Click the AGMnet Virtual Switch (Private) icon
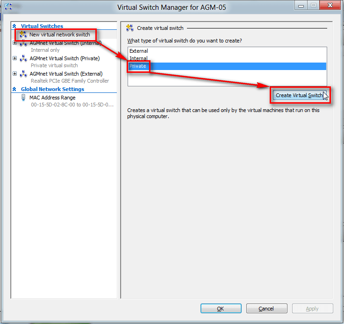The image size is (344, 324). pyautogui.click(x=23, y=59)
